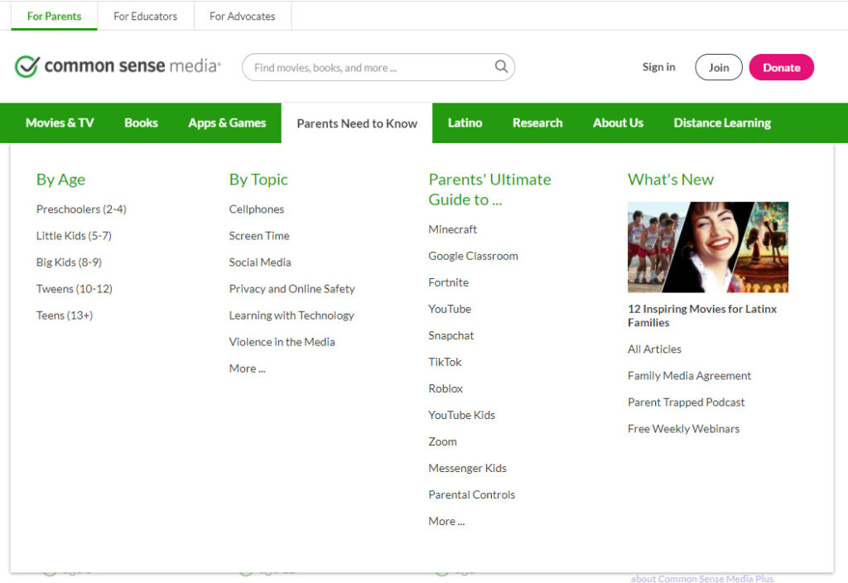The width and height of the screenshot is (848, 583).
Task: Click into the Find movies search field
Action: [x=369, y=68]
